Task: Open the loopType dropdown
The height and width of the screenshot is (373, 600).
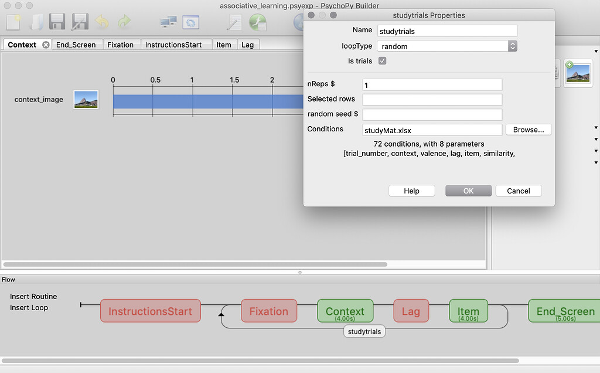Action: click(512, 46)
